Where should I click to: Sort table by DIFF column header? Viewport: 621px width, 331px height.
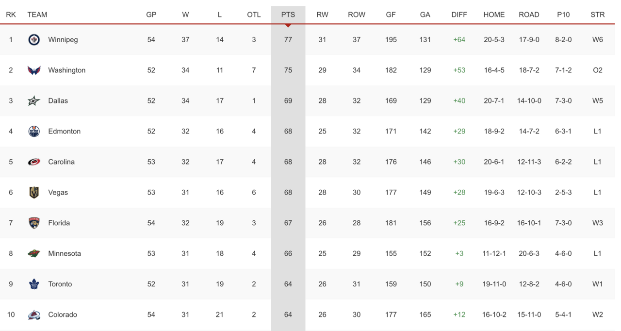459,15
